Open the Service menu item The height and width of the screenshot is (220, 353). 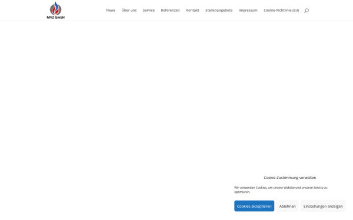(149, 11)
